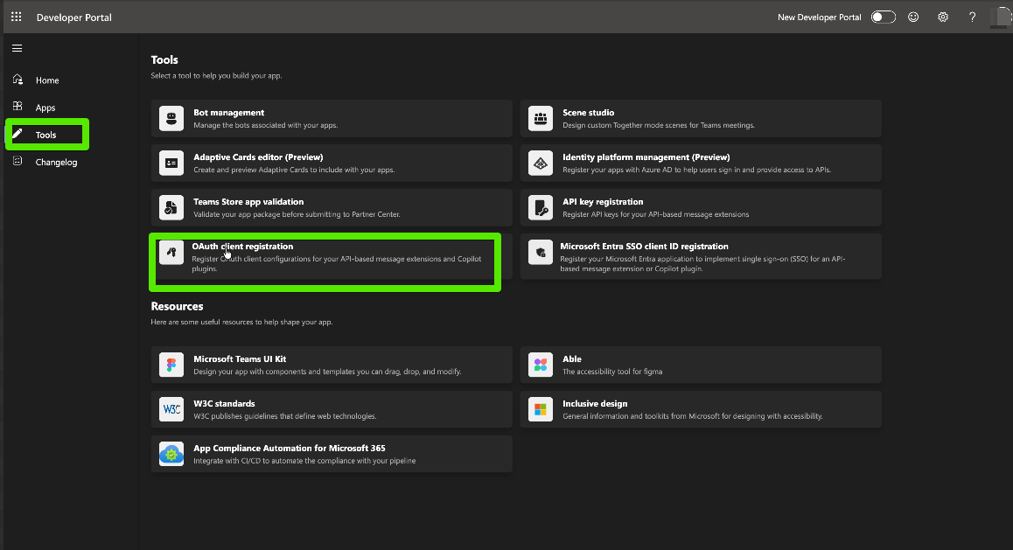The width and height of the screenshot is (1013, 550).
Task: Go to Apps in the sidebar
Action: tap(45, 108)
